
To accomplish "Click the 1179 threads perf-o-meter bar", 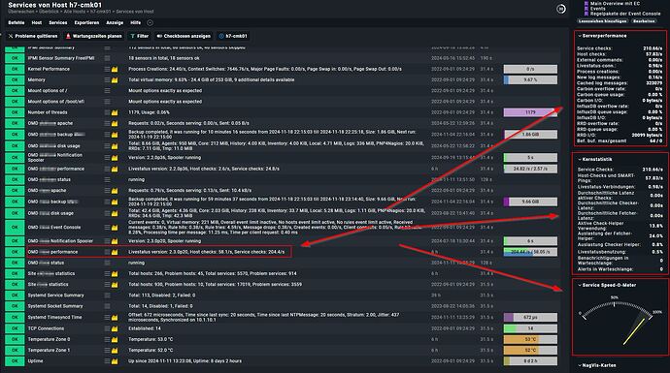I will click(530, 112).
